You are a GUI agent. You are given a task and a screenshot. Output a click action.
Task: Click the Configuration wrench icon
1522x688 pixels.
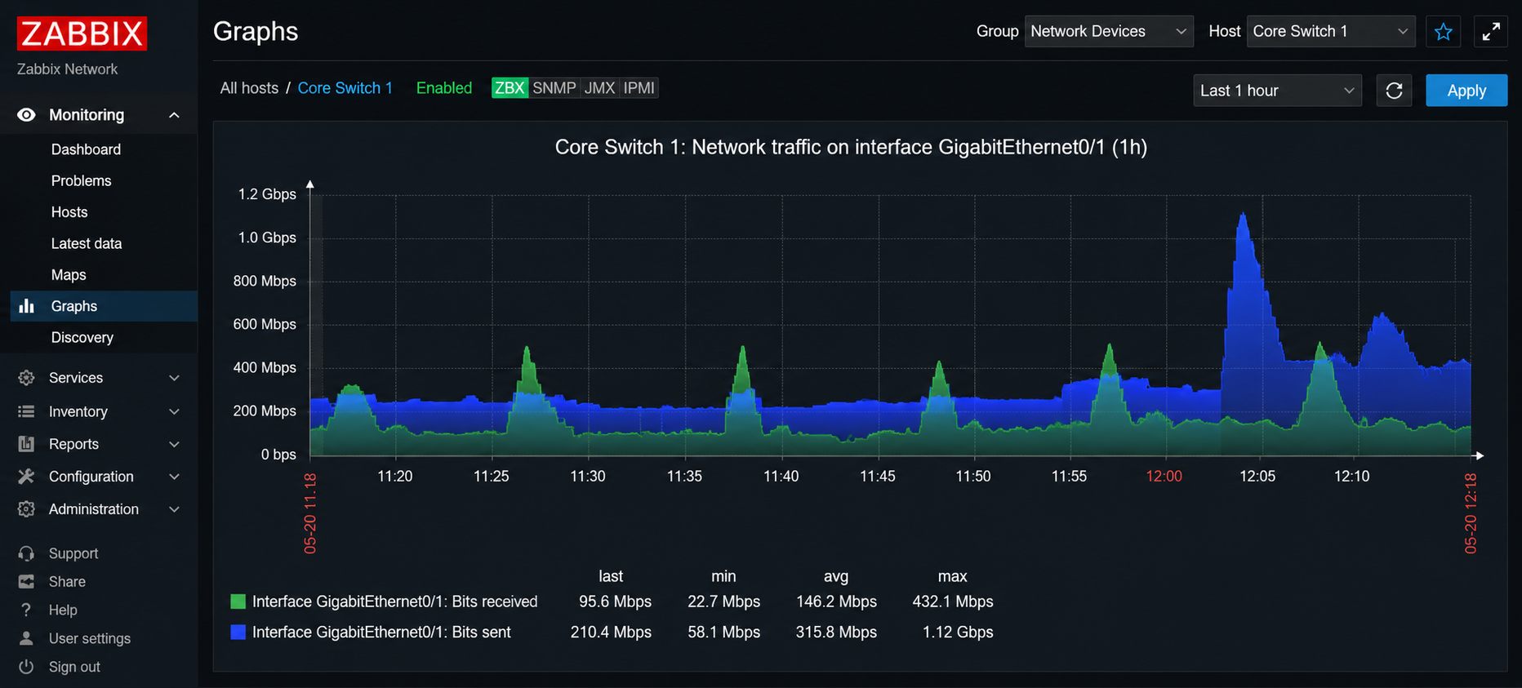(26, 477)
